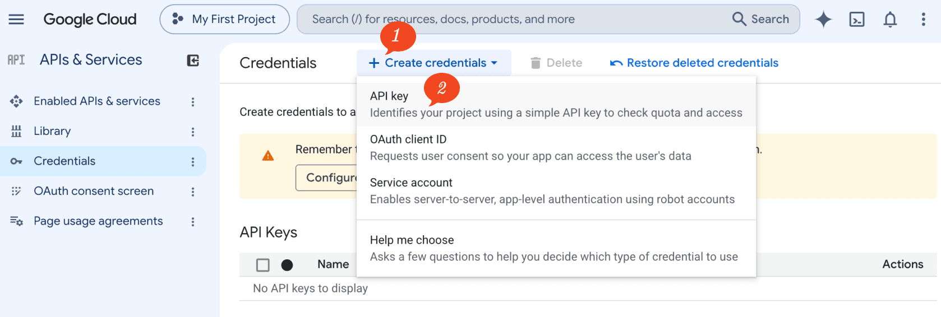
Task: Open options for Page usage agreements
Action: (193, 222)
